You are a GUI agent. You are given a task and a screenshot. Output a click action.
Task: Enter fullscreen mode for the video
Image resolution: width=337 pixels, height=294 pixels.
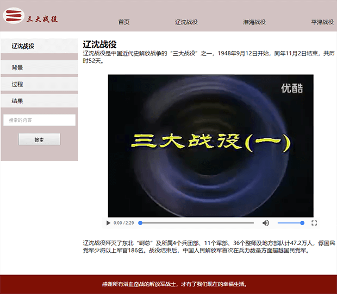(x=314, y=223)
